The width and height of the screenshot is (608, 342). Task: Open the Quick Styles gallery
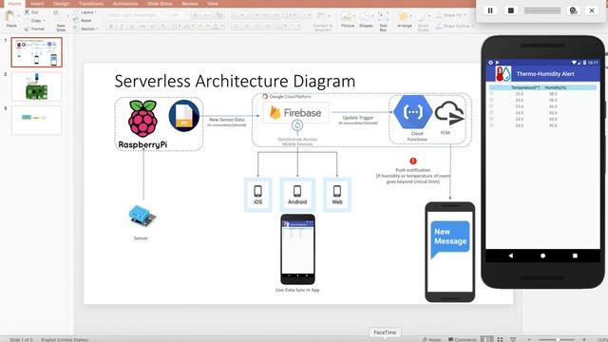(424, 22)
